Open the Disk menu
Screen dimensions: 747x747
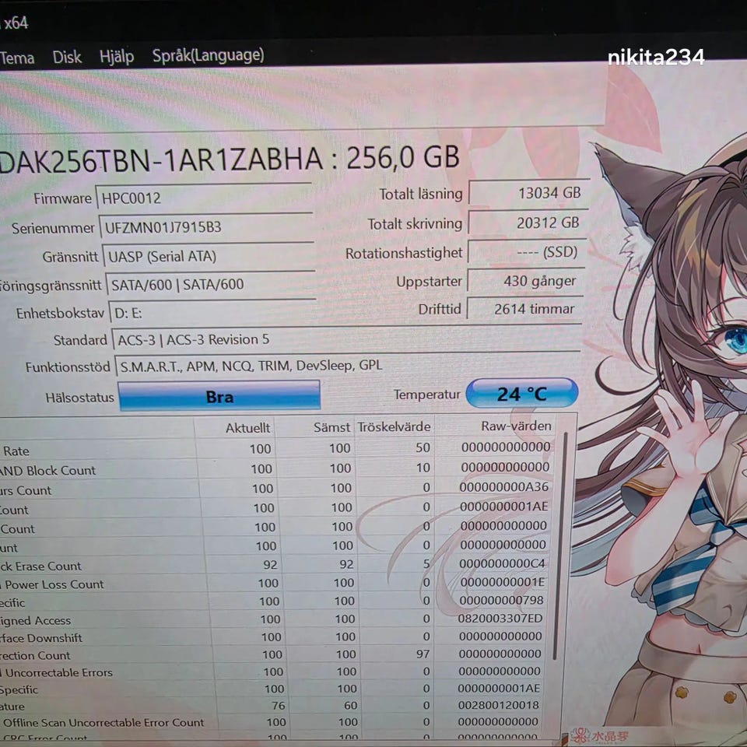click(67, 57)
